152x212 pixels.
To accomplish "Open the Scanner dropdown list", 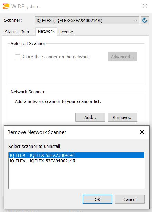I will point(87,20).
